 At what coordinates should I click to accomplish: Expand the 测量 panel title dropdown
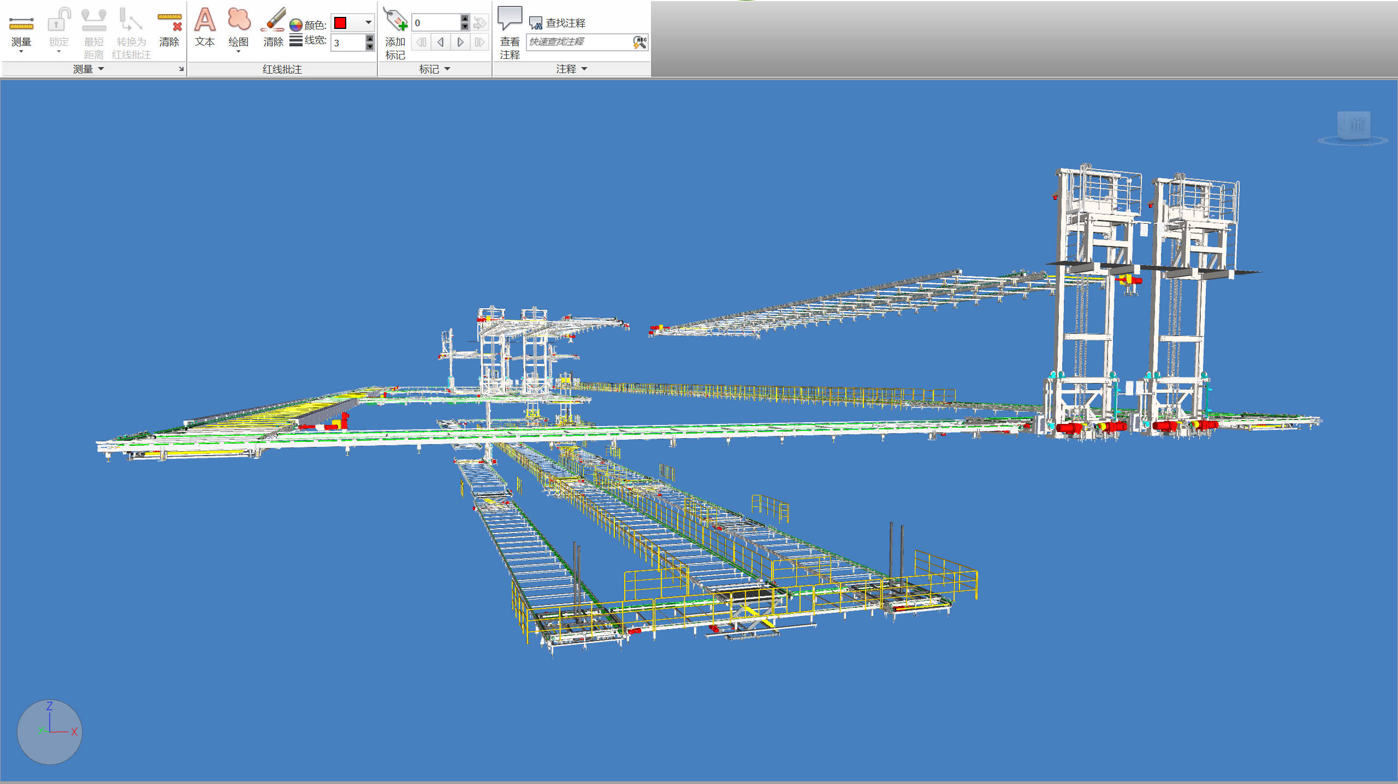coord(101,69)
